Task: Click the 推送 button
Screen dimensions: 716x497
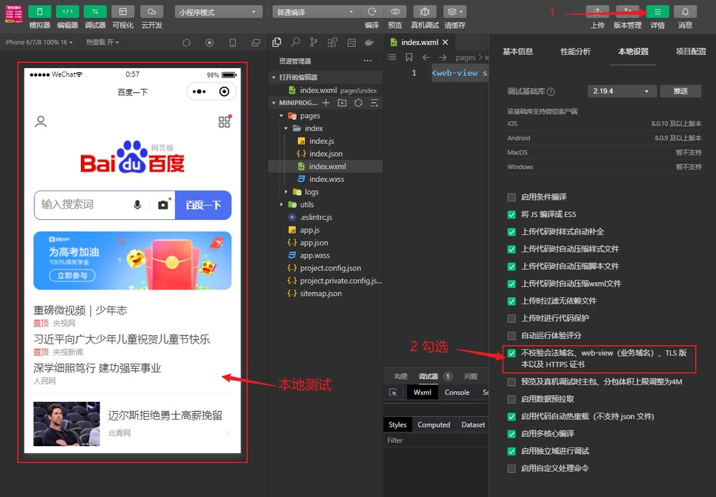Action: coord(680,91)
